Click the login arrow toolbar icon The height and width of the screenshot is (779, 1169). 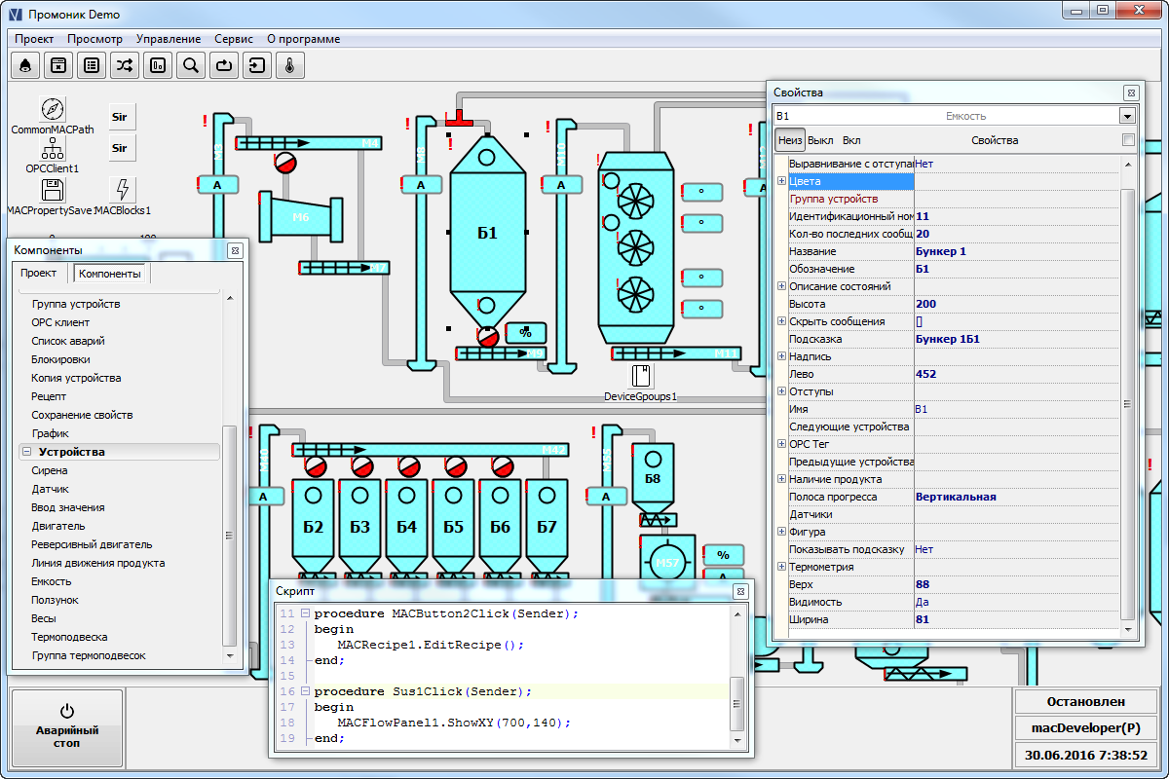point(257,65)
